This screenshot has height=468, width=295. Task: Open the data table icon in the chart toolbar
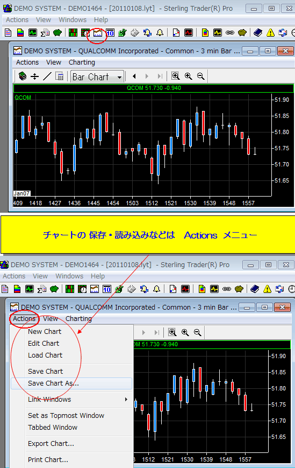click(60, 76)
